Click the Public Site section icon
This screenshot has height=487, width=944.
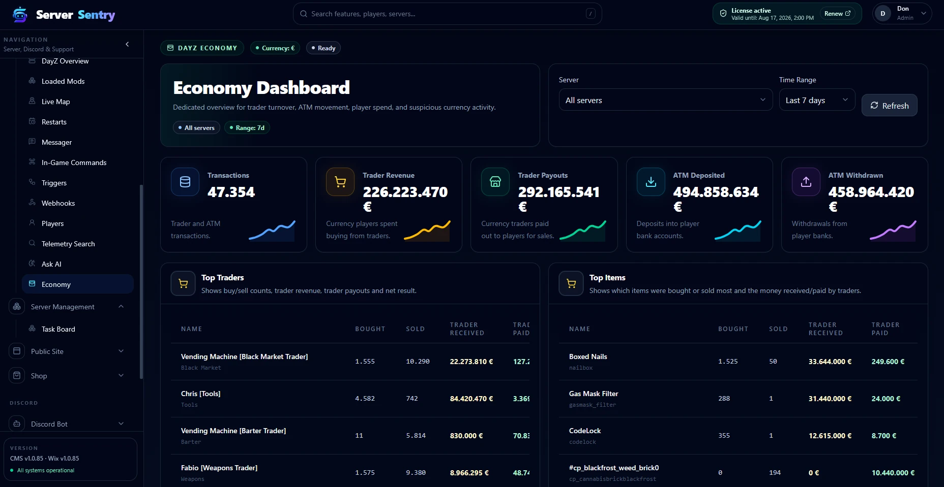[x=17, y=351]
